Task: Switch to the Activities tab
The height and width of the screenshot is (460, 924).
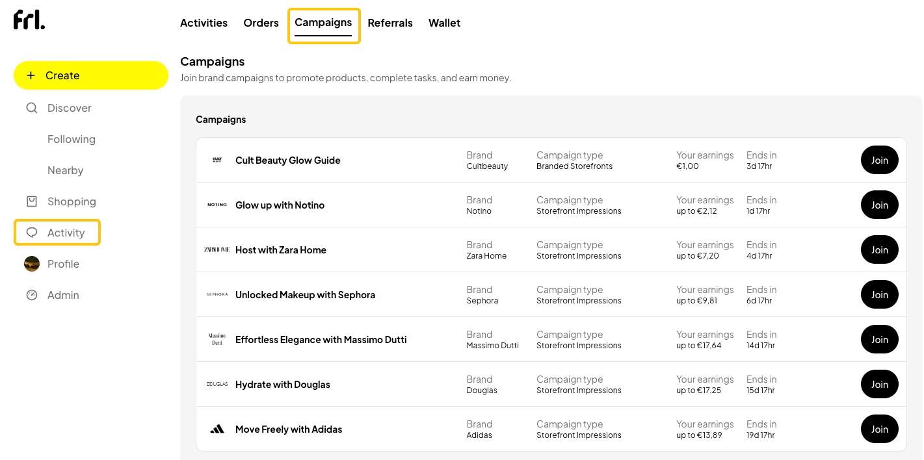Action: click(204, 23)
